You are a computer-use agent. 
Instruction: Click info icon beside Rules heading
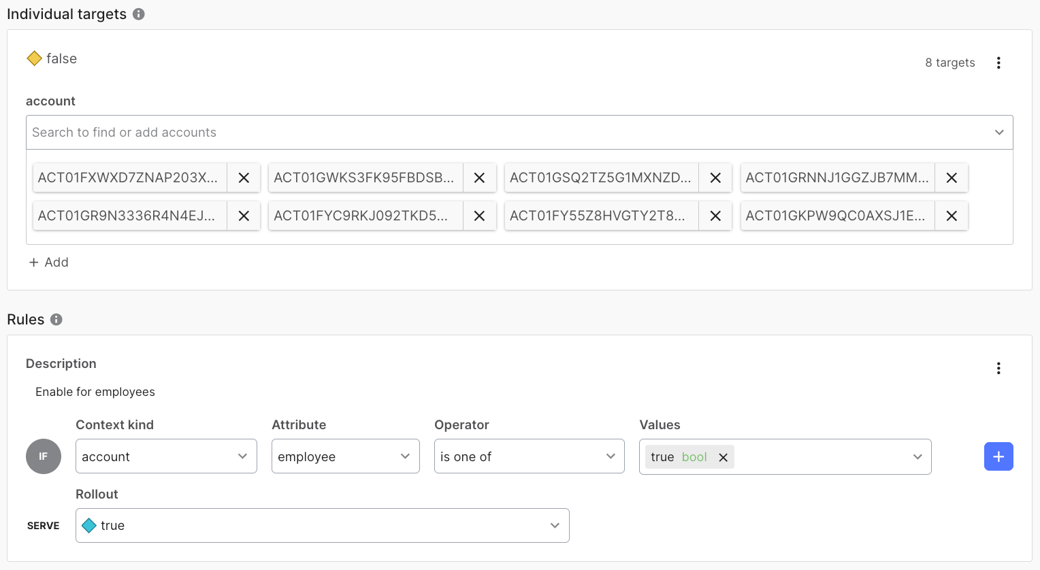click(56, 320)
